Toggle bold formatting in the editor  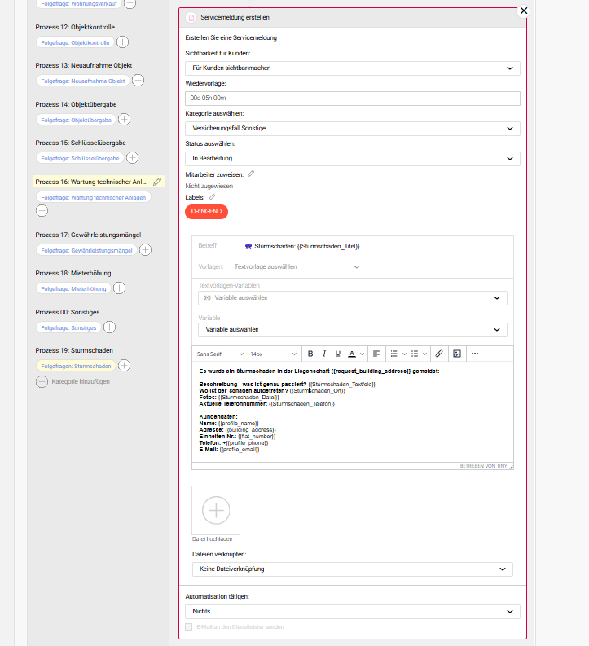pos(310,354)
